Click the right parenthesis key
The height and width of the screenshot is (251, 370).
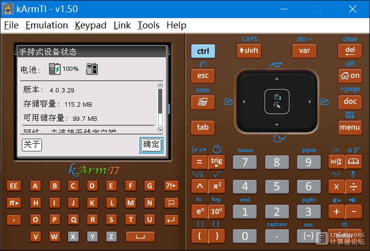coord(217,236)
